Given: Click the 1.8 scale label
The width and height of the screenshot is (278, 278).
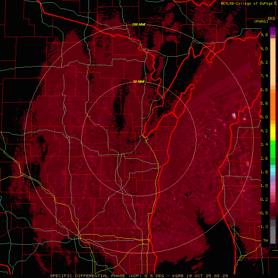Looking at the screenshot, I should (264, 172).
